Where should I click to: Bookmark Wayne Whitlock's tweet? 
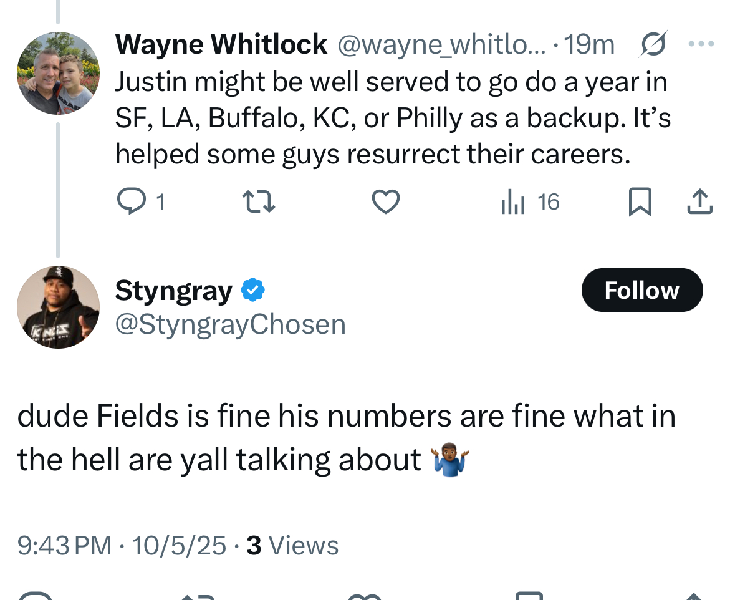[x=640, y=201]
